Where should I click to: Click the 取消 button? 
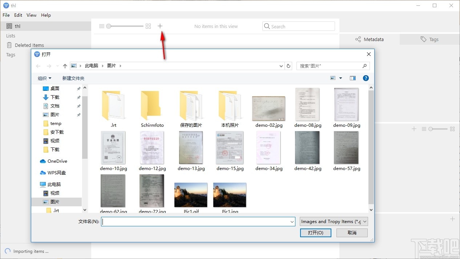[x=352, y=232]
